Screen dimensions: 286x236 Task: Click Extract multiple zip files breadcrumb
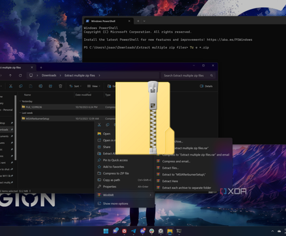80,75
